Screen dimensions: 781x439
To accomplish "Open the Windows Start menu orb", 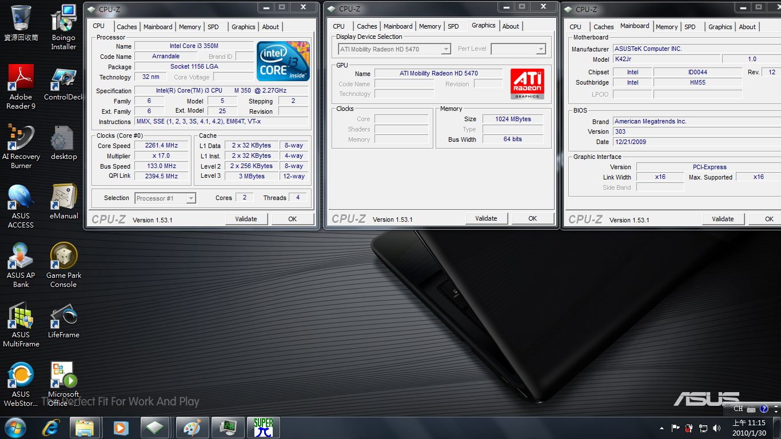I will click(15, 427).
